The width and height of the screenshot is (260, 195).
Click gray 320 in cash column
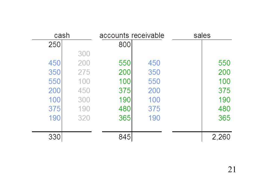coord(84,118)
